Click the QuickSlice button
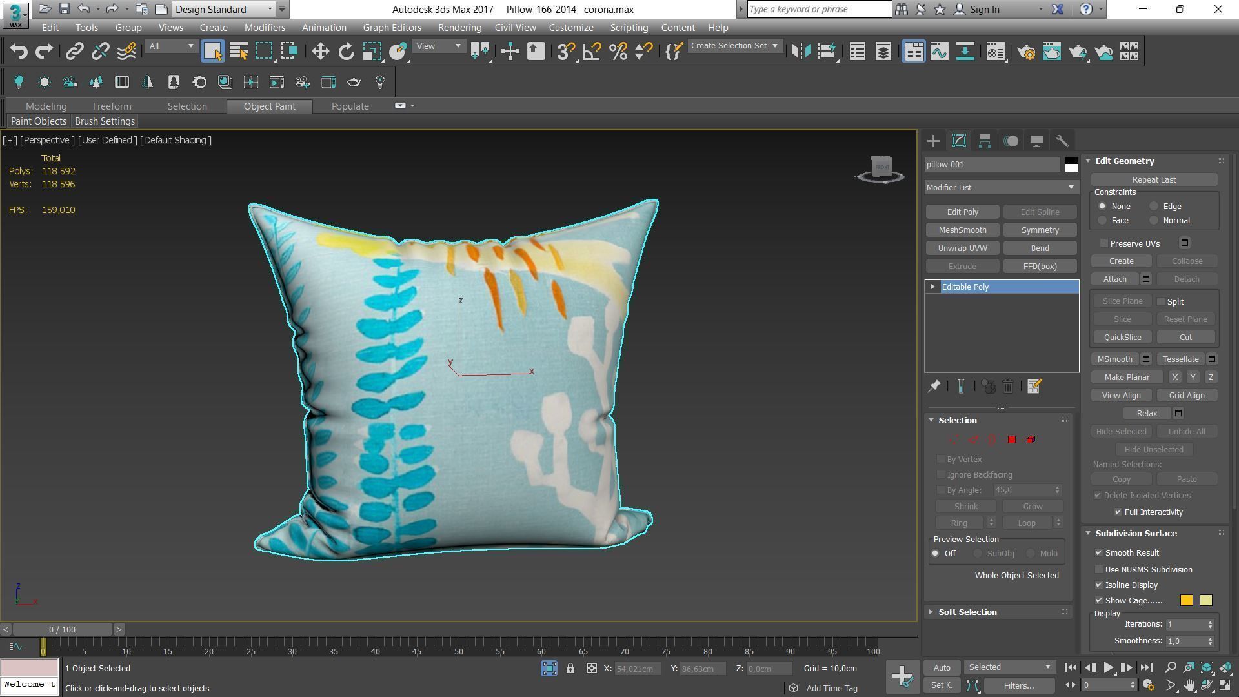The image size is (1239, 697). [1122, 337]
